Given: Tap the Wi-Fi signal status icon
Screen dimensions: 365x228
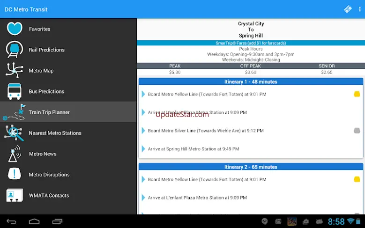Looking at the screenshot, I should (x=350, y=221).
